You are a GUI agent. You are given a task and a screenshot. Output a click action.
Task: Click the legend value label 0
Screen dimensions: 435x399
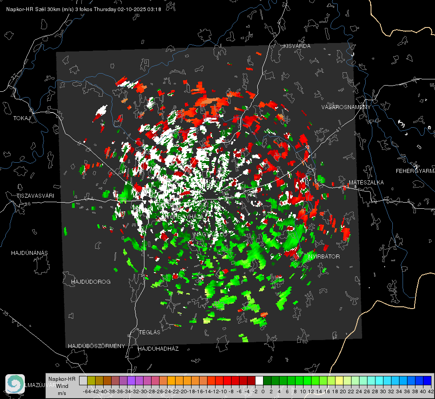[263, 391]
